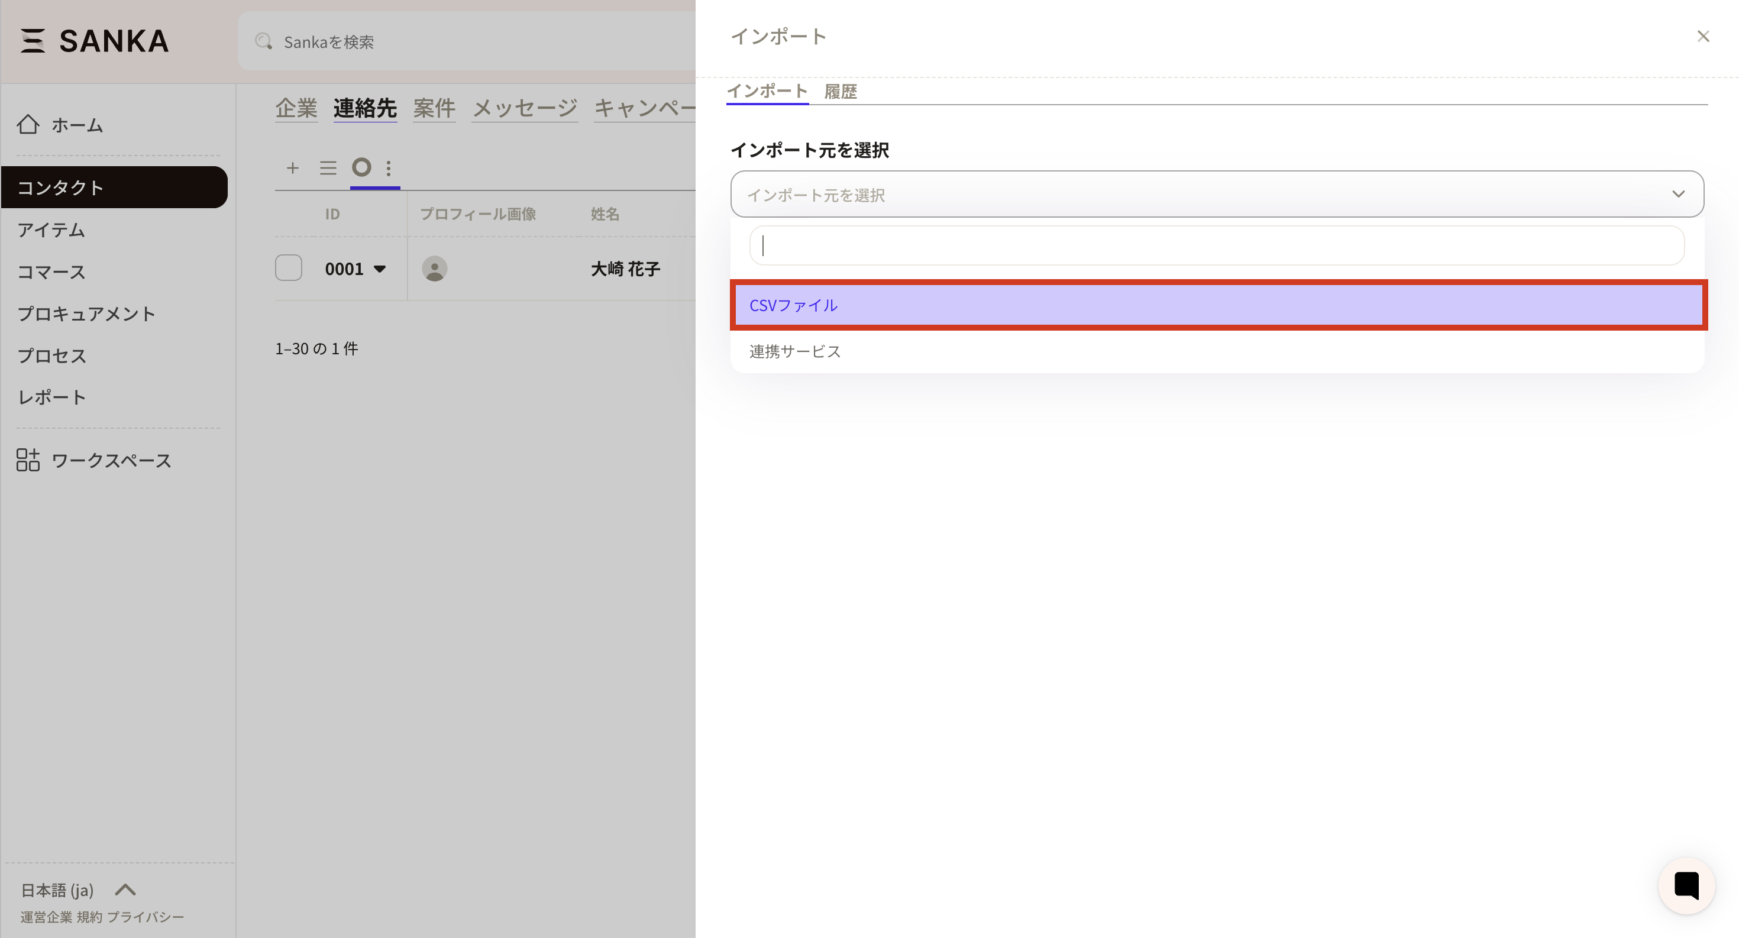Click the プライバシー footer link
1739x938 pixels.
coord(145,917)
